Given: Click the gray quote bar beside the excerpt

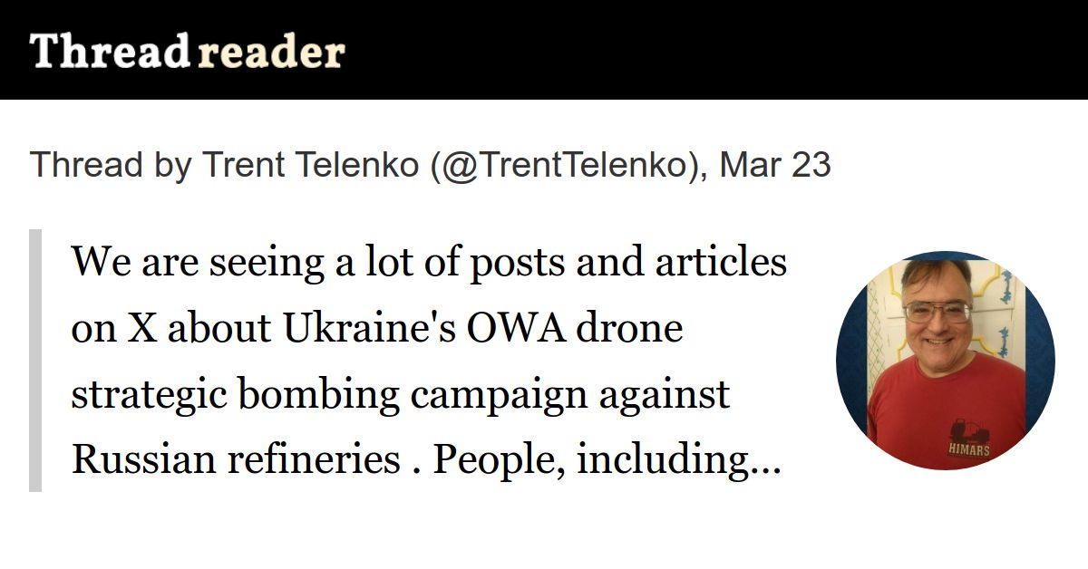Looking at the screenshot, I should pos(35,361).
